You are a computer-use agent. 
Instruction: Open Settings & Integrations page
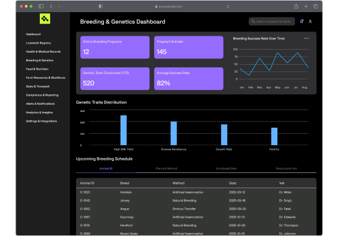tap(41, 121)
